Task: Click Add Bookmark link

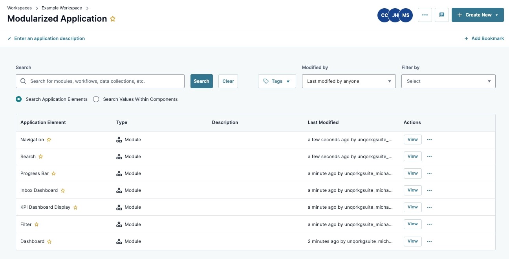Action: point(484,38)
